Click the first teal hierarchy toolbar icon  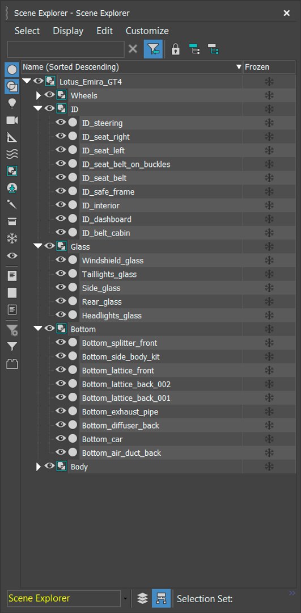[x=194, y=49]
